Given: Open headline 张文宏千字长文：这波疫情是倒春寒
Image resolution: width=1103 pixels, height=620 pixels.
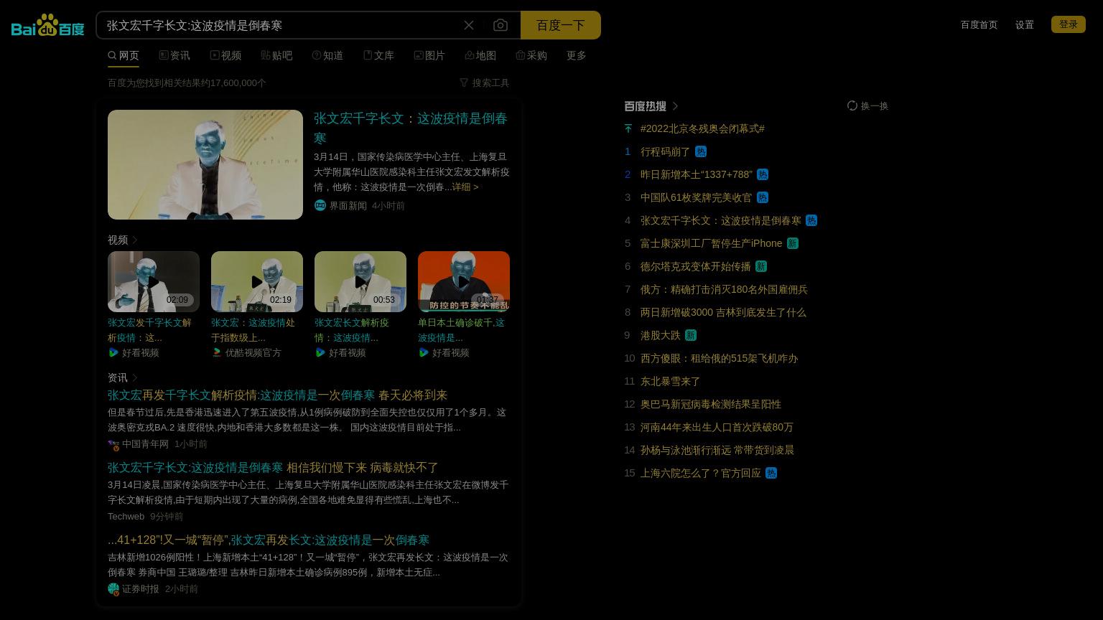Looking at the screenshot, I should 411,128.
